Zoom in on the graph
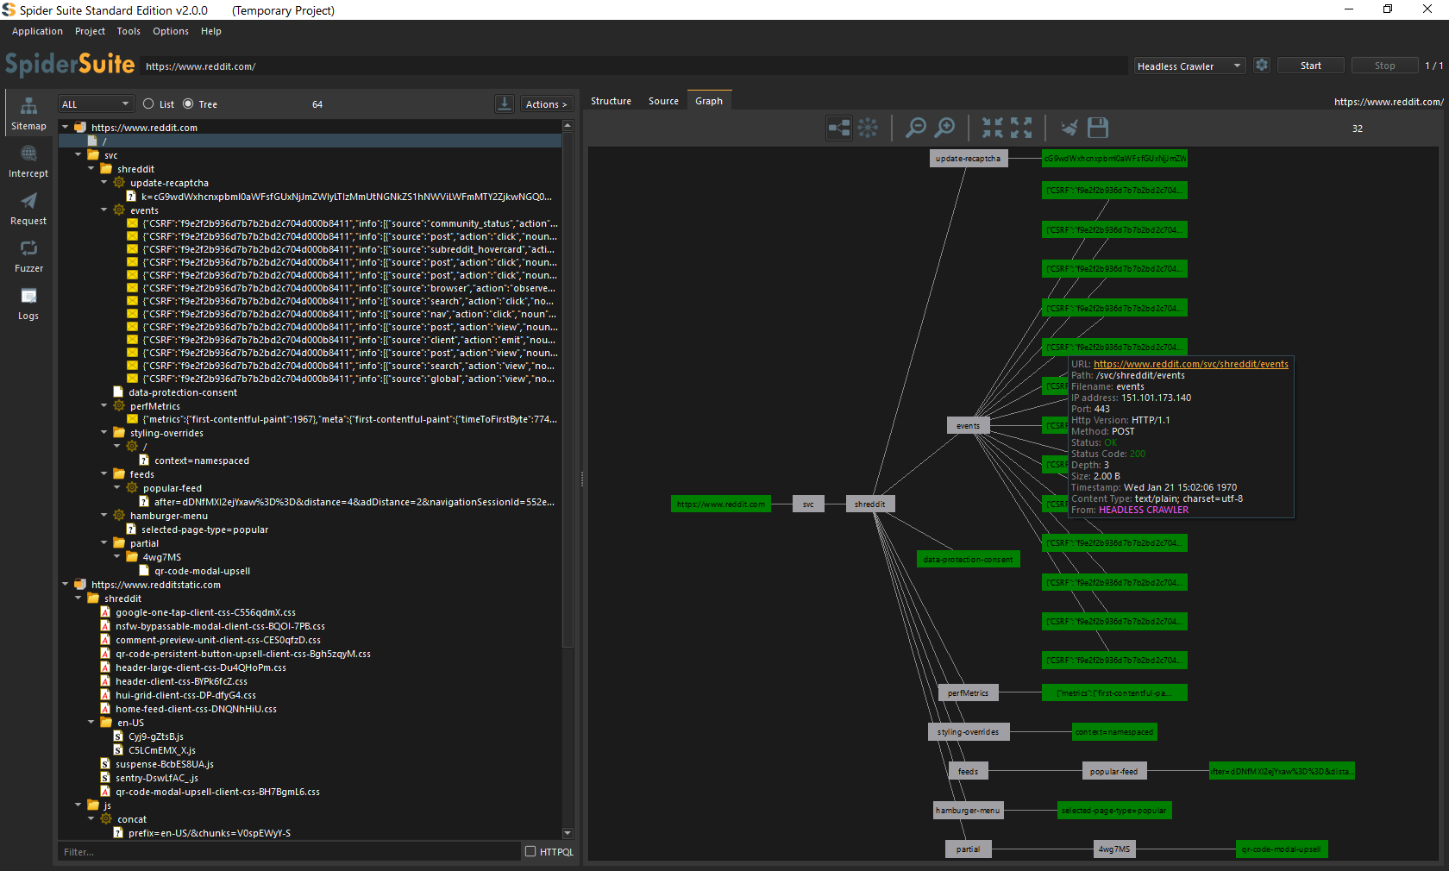 (945, 128)
